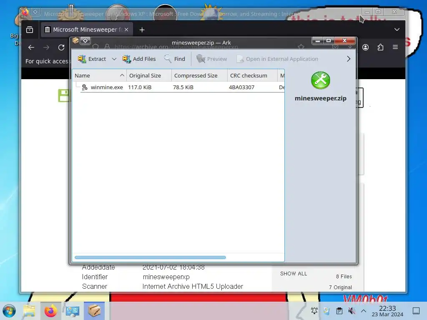Sort by Compressed Size column

click(x=199, y=76)
